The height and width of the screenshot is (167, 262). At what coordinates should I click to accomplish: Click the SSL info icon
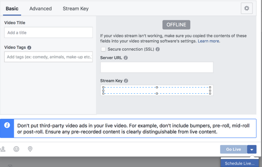[x=158, y=49]
